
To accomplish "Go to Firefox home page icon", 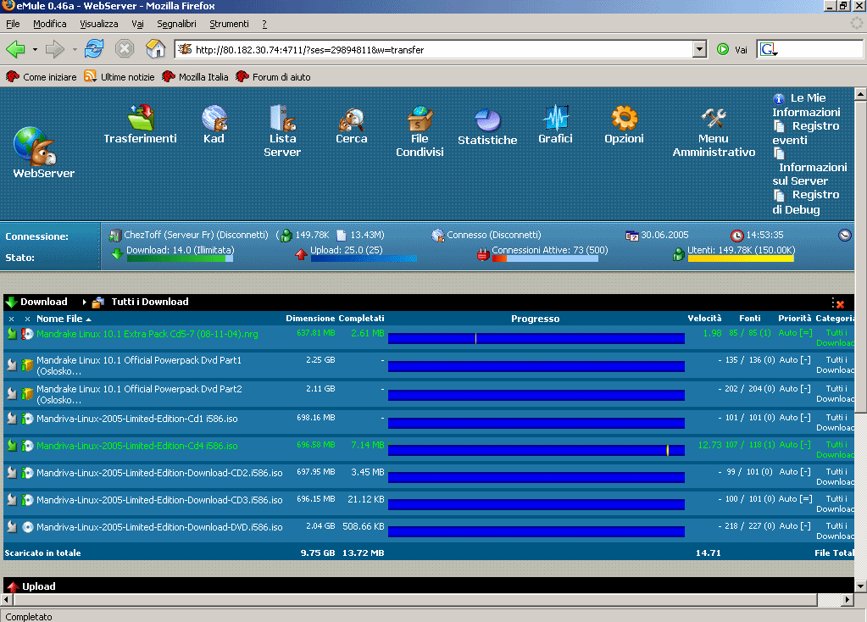I will pos(155,48).
